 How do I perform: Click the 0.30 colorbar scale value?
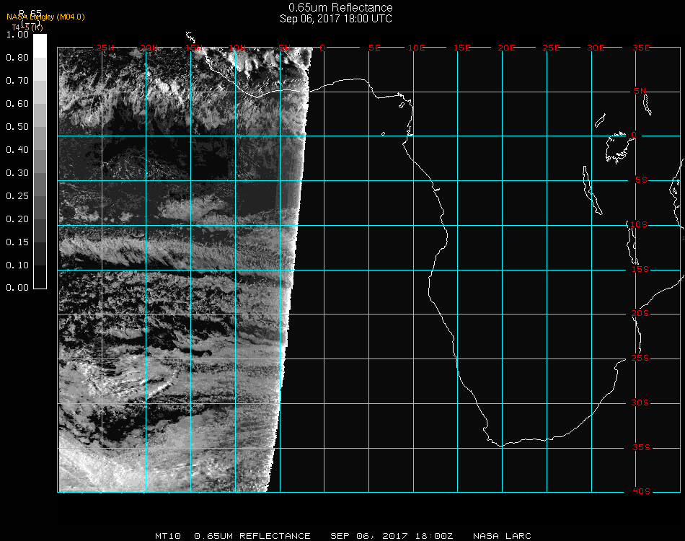(17, 173)
